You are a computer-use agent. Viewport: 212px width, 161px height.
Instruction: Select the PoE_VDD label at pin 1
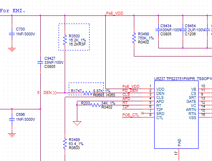click(131, 87)
